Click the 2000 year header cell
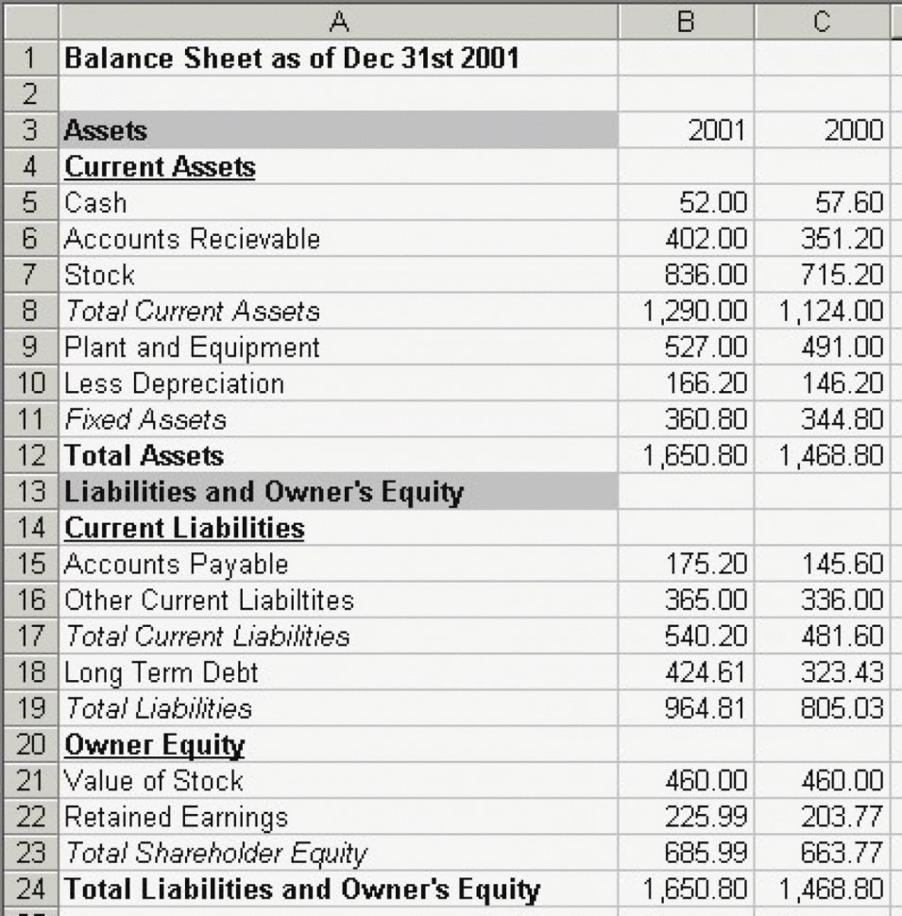The width and height of the screenshot is (902, 916). tap(821, 130)
